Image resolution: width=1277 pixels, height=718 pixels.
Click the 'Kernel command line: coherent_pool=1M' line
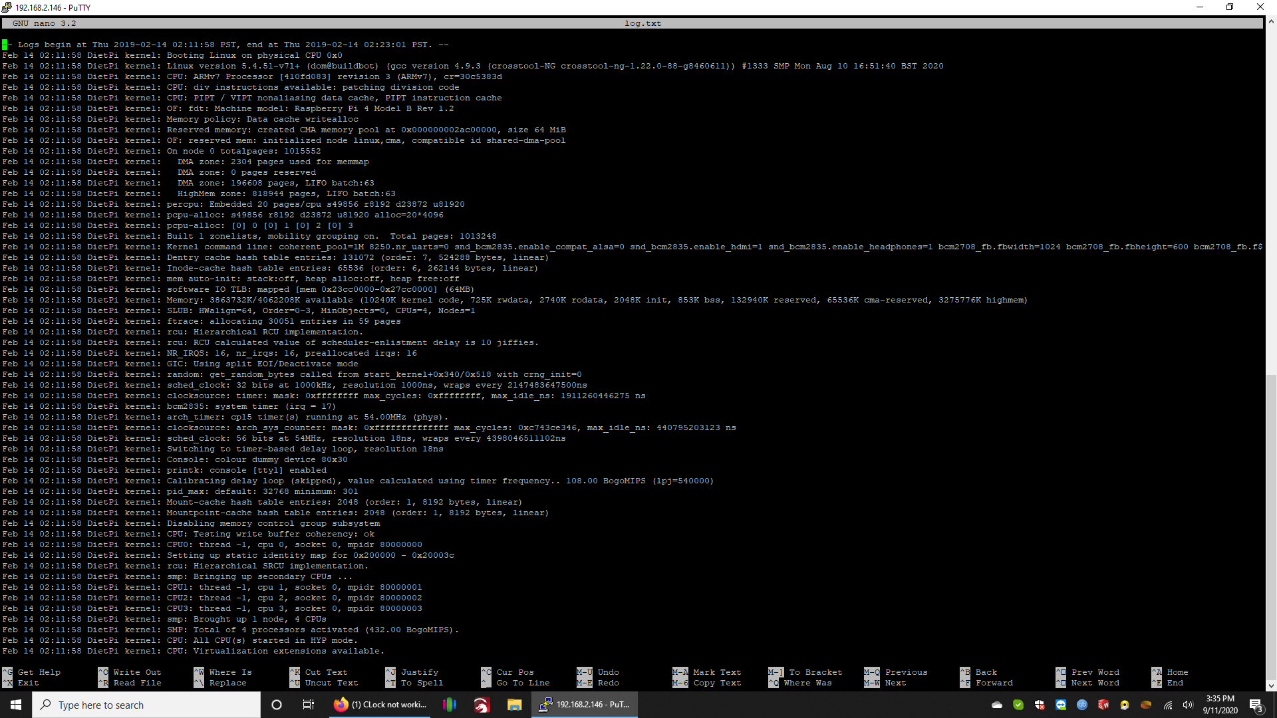point(632,247)
